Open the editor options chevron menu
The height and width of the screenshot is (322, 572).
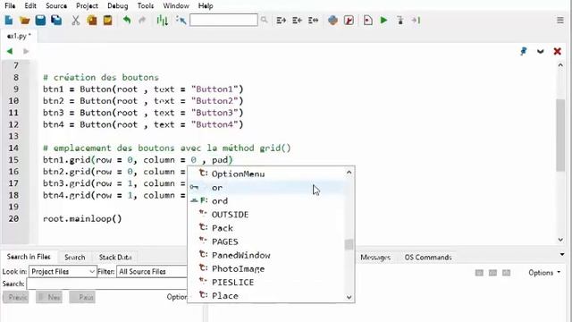540,51
